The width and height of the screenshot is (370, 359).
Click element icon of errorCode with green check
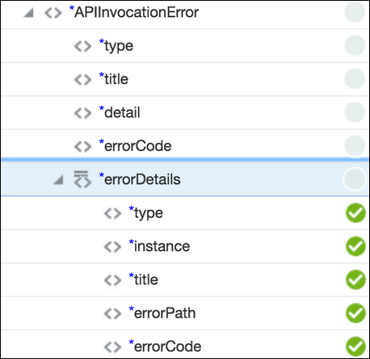coord(112,347)
